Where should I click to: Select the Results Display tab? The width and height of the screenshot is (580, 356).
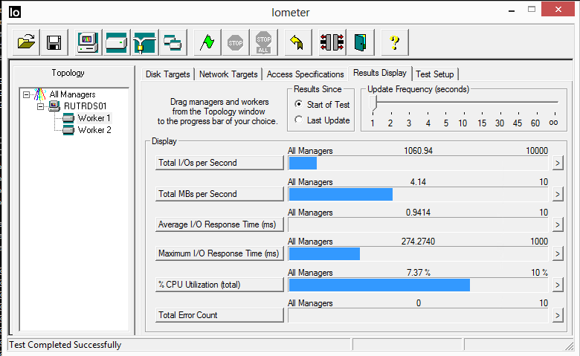pos(380,73)
